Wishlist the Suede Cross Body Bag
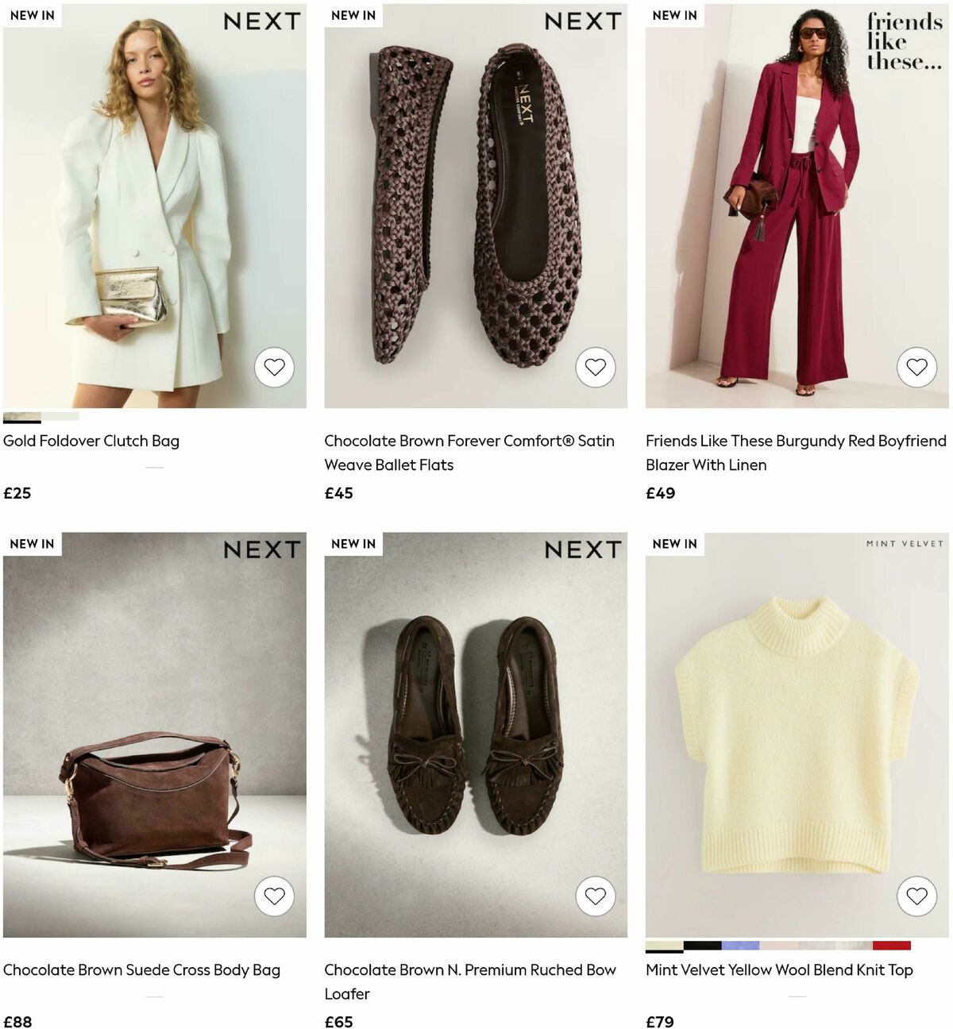The image size is (953, 1029). point(274,896)
